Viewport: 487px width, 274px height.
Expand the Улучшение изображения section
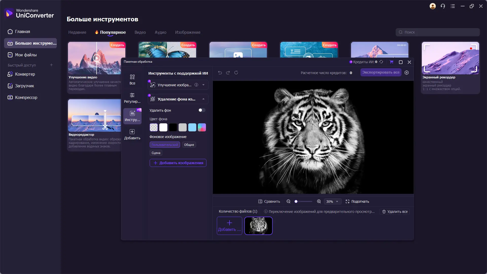(x=203, y=85)
